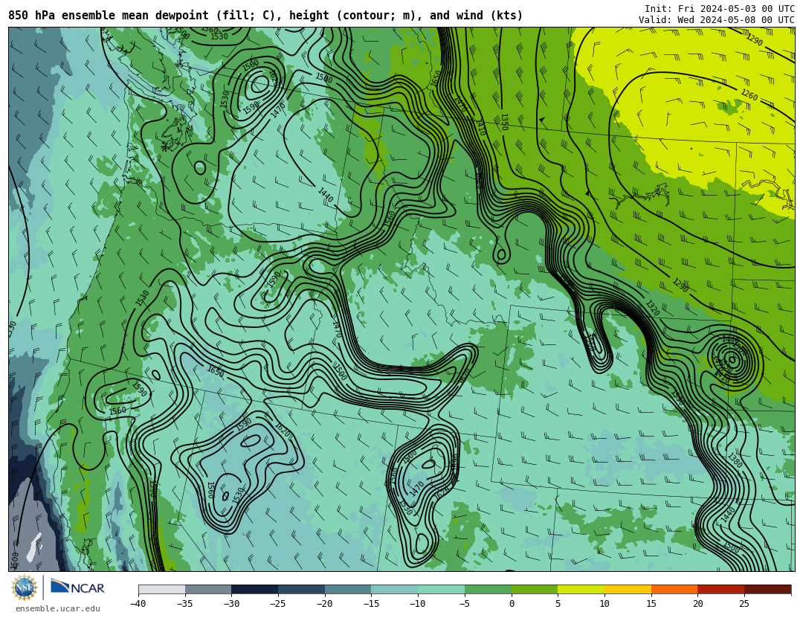Image resolution: width=803 pixels, height=618 pixels.
Task: Click the Init: Fri 2024-05-03 00 UTC text
Action: pos(720,9)
